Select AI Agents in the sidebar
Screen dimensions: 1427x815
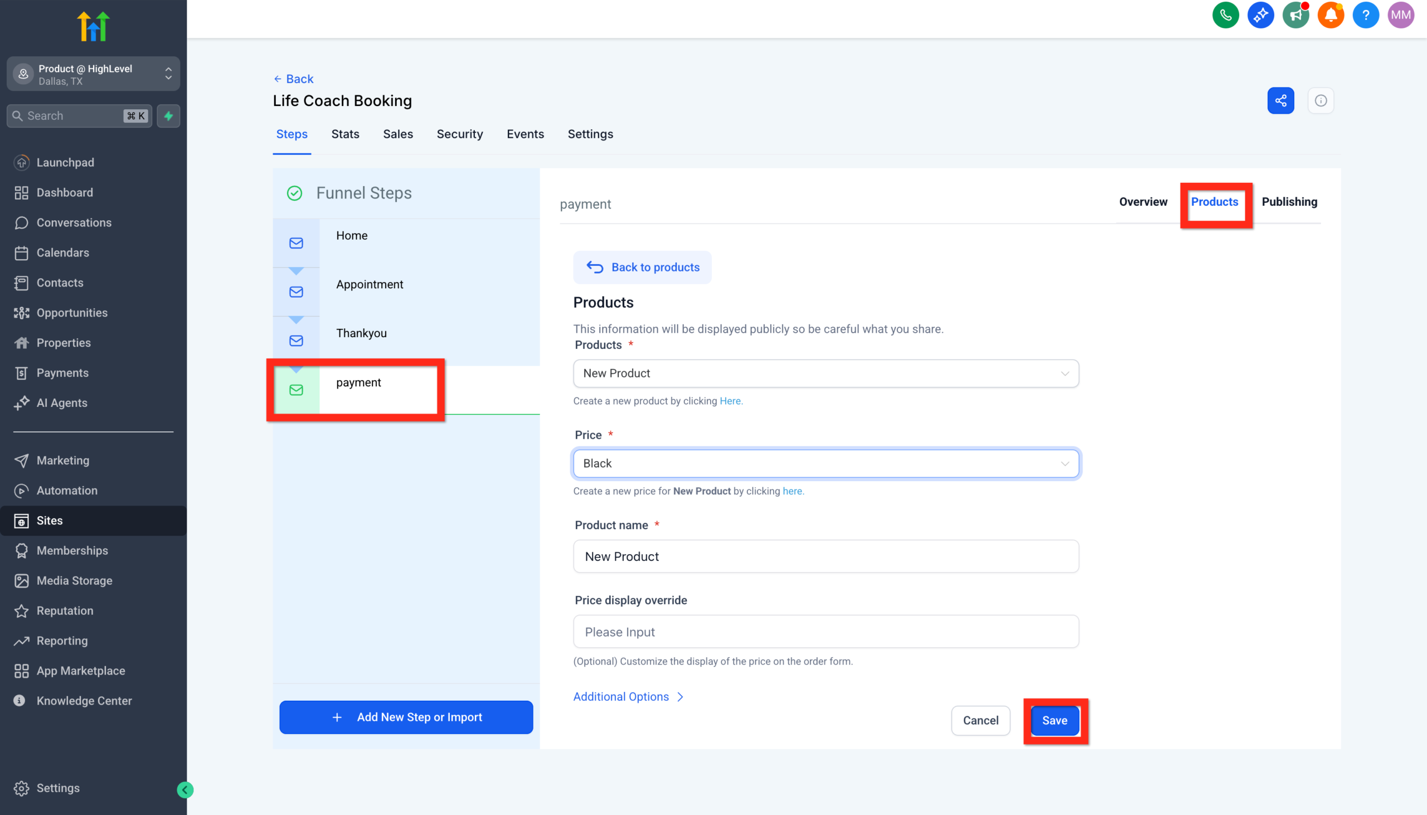click(x=61, y=402)
